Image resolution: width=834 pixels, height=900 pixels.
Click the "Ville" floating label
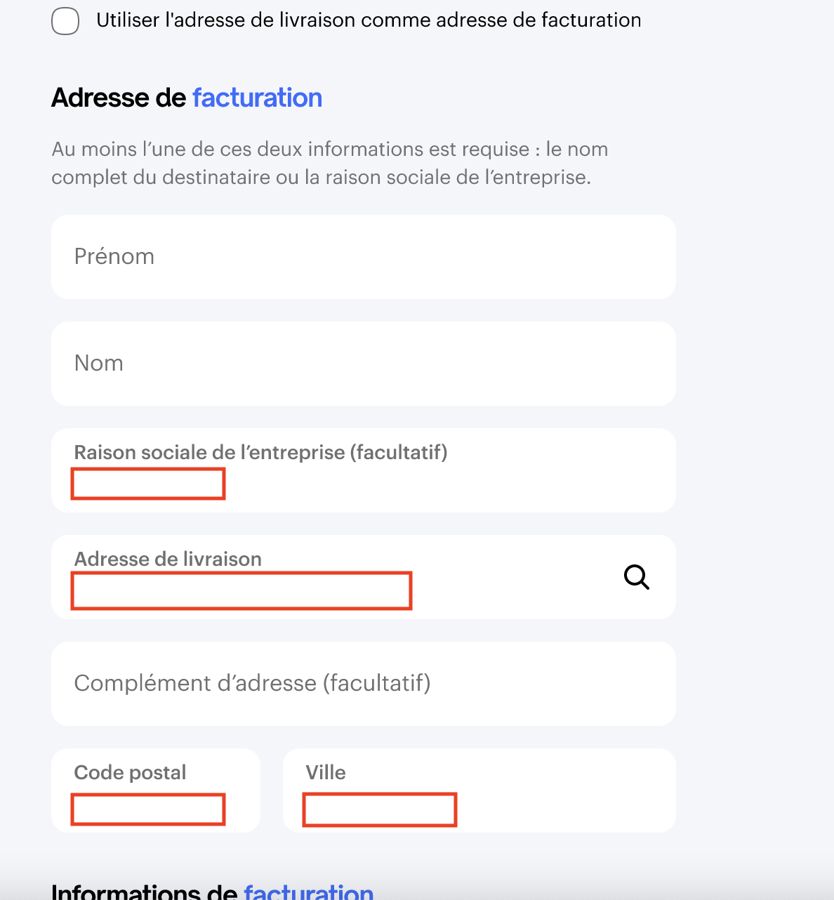(326, 773)
